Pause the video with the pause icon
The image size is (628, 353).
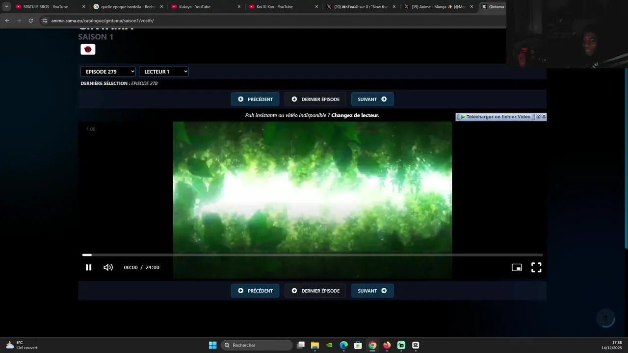point(88,267)
